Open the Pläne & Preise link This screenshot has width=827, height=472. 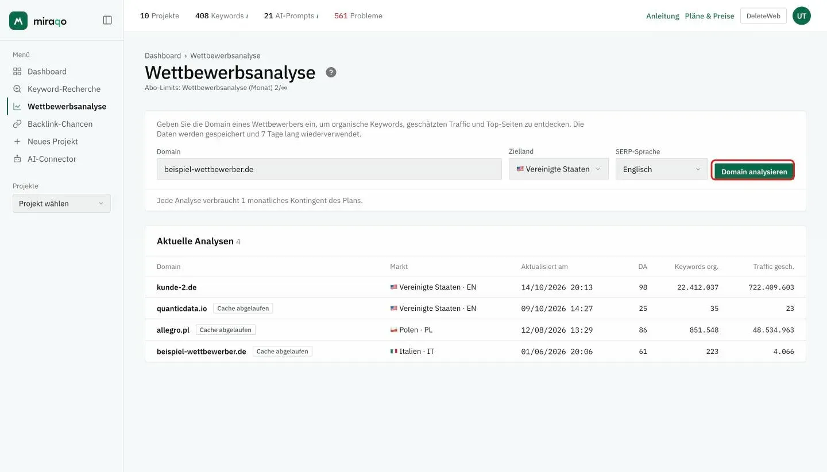click(709, 16)
